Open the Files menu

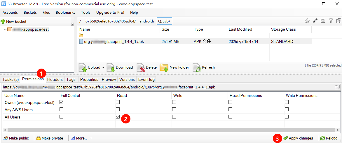click(x=46, y=13)
